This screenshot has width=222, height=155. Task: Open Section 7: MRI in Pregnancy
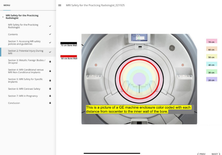(28, 96)
